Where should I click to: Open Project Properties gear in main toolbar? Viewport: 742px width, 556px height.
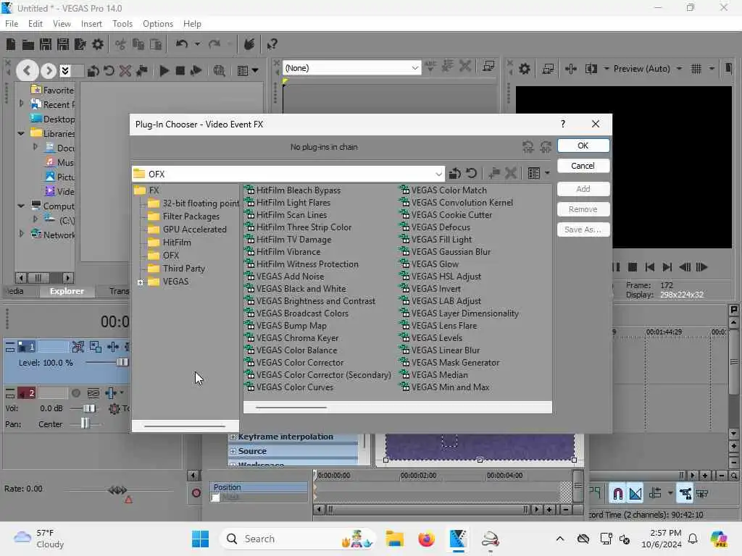[98, 44]
